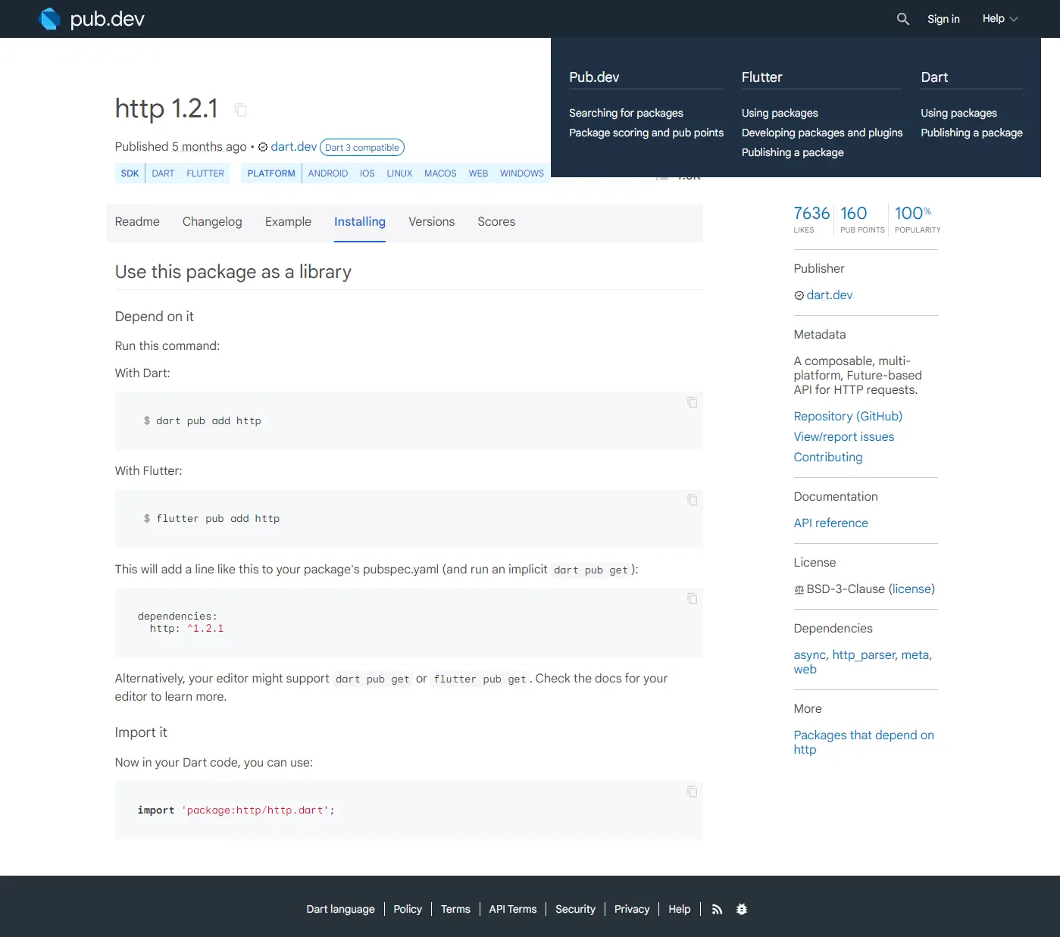Open dart.dev under the Publisher section
This screenshot has width=1060, height=937.
[x=829, y=295]
